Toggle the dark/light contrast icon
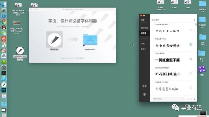This screenshot has width=209, height=117. click(x=194, y=99)
